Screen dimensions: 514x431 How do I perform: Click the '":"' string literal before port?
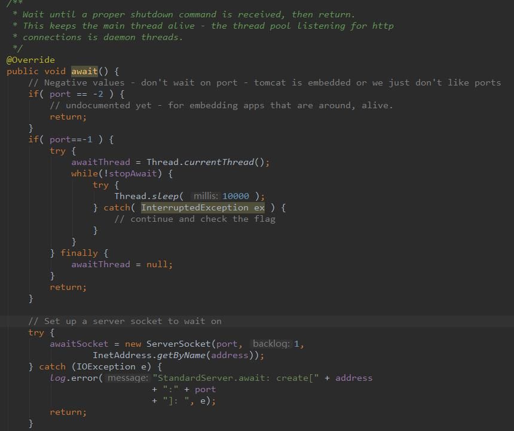170,389
